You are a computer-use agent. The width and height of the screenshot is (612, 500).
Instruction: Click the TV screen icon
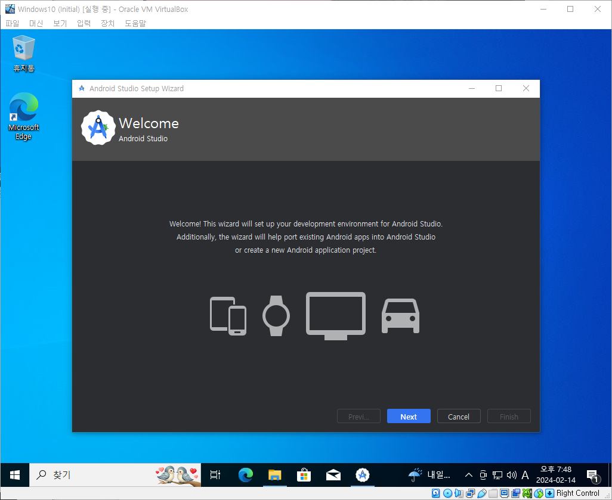pyautogui.click(x=336, y=316)
